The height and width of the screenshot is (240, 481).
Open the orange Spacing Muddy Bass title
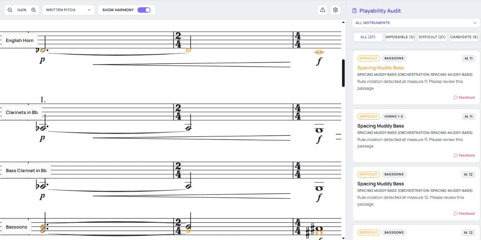coord(380,68)
